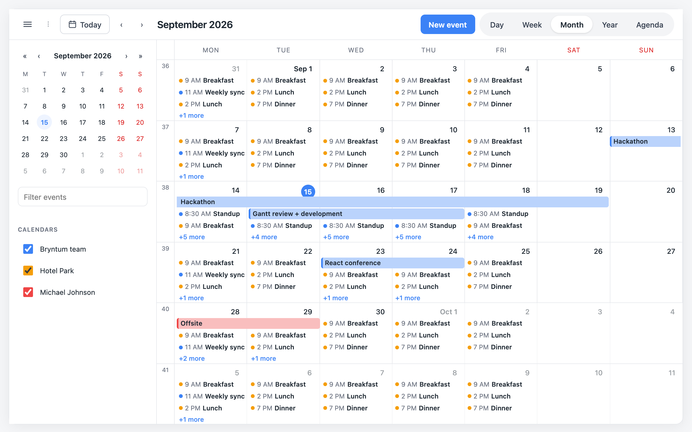Screen dimensions: 692x432
Task: Toggle the sidebar with the hamburger icon
Action: pos(28,25)
